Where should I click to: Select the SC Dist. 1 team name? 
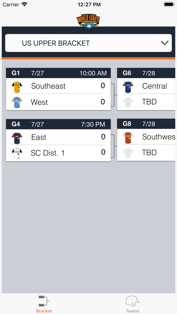click(x=48, y=153)
